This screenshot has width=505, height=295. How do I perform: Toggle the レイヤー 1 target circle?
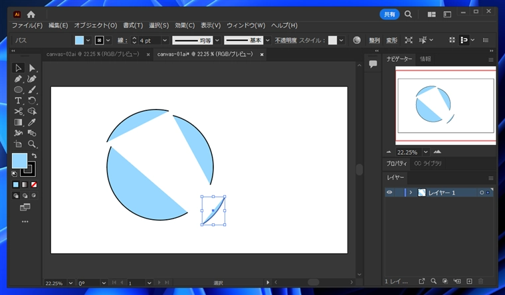(x=482, y=193)
